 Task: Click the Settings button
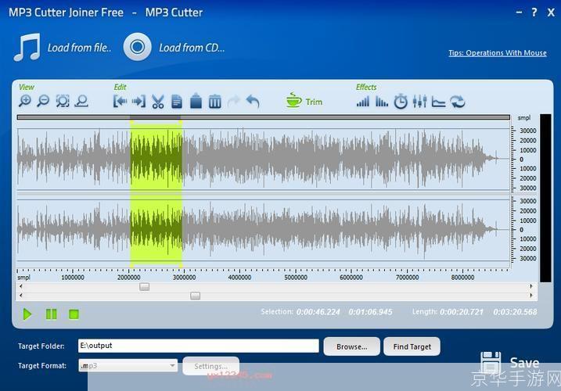210,366
